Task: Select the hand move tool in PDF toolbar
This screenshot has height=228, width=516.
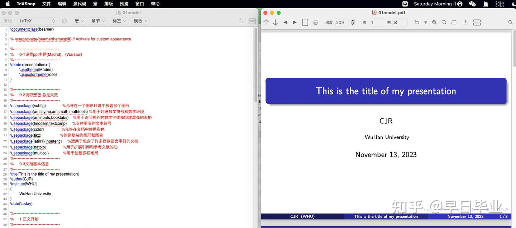Action: [x=417, y=22]
